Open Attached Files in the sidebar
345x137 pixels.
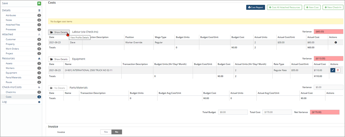[x=13, y=25]
